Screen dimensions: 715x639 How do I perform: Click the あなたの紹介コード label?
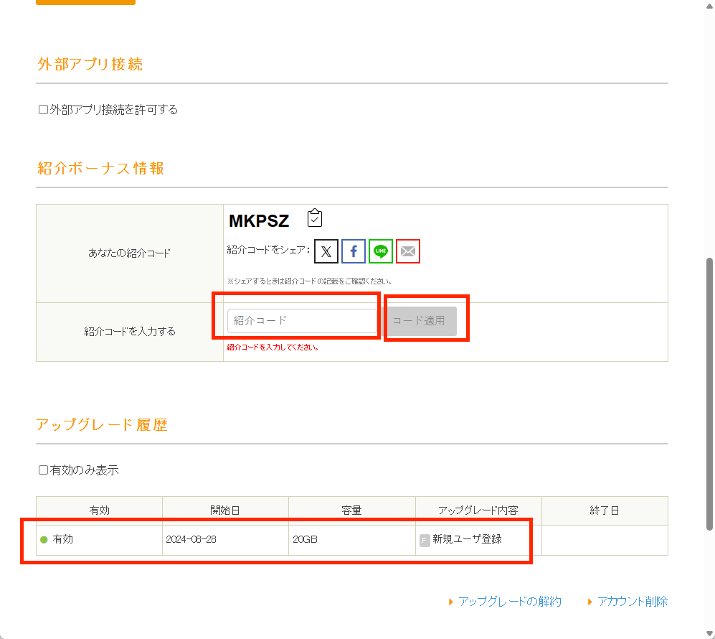130,253
